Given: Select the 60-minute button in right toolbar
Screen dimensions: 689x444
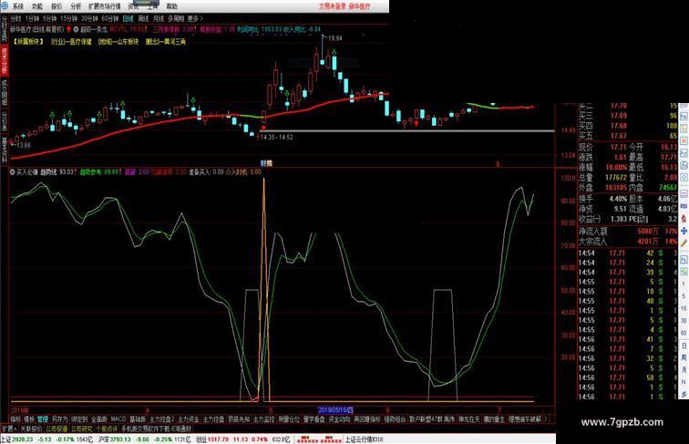Looking at the screenshot, I should tap(684, 333).
